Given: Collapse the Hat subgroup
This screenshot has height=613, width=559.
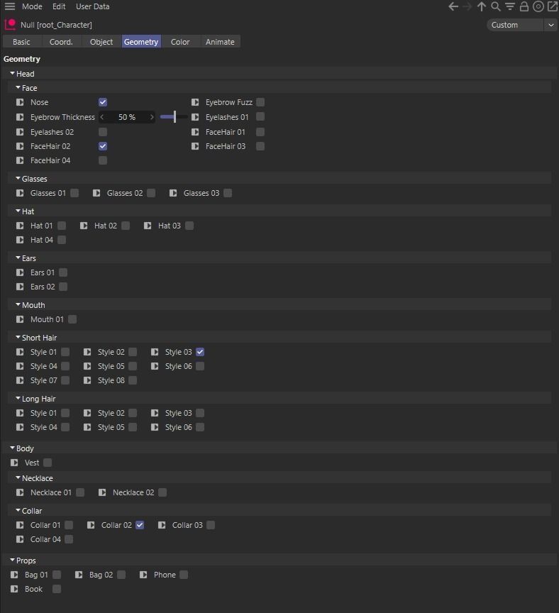Looking at the screenshot, I should click(x=18, y=211).
